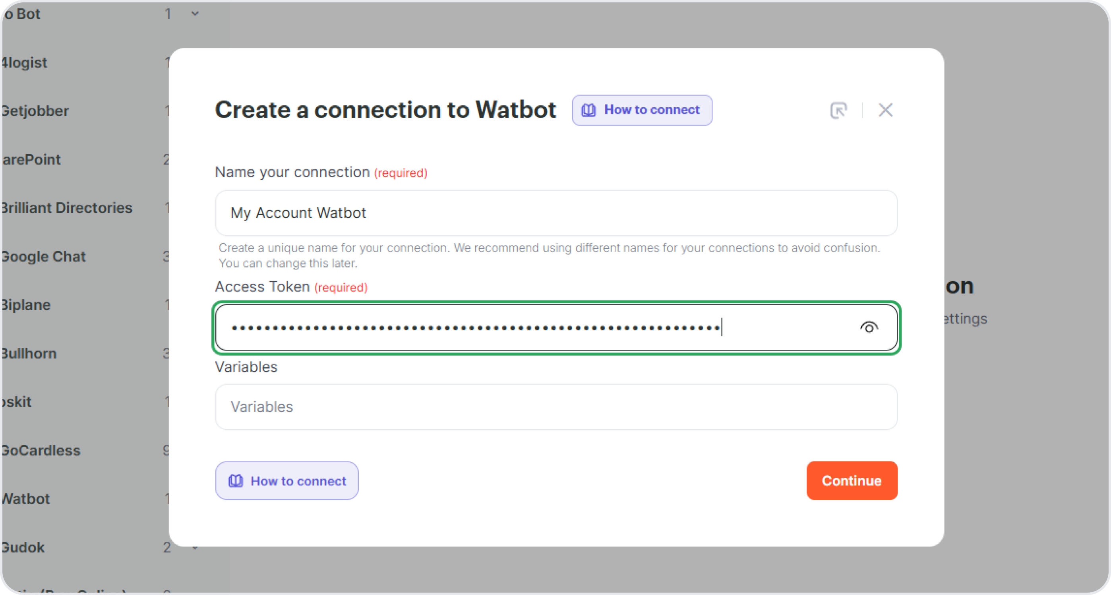Focus the Name your connection field
The image size is (1111, 595).
556,213
